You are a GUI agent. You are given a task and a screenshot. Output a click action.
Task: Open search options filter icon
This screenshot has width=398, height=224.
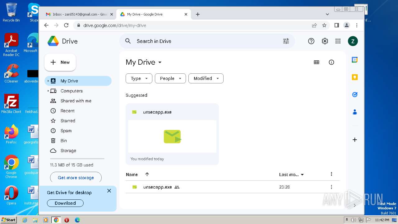[286, 41]
